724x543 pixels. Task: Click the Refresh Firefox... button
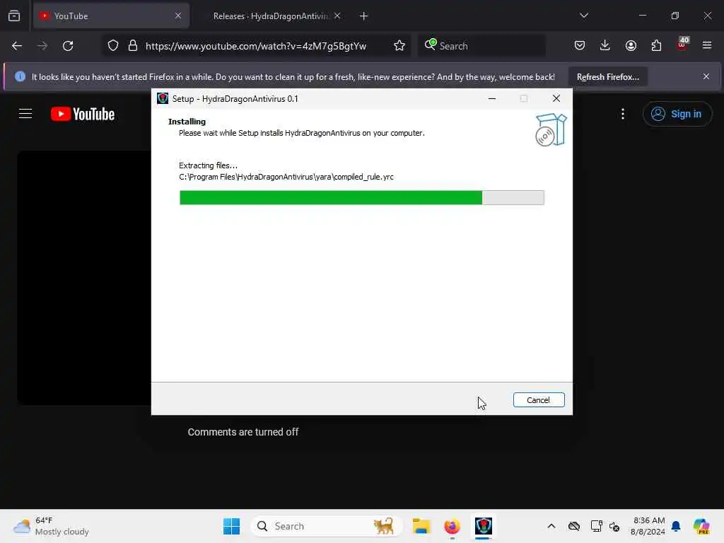point(607,76)
